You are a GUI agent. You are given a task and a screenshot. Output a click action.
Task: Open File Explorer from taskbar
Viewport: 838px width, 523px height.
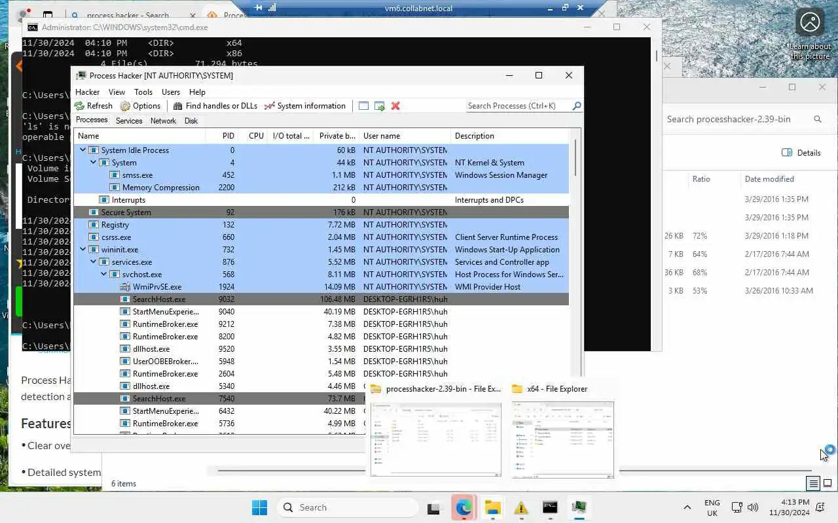(492, 507)
